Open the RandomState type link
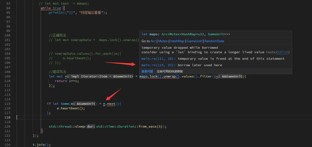Viewport: 312px width, 147px height. [x=214, y=41]
